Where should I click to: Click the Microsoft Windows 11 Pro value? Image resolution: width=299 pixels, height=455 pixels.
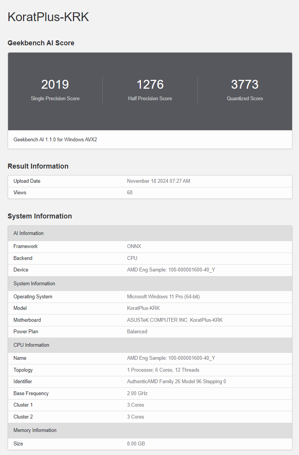(x=163, y=297)
